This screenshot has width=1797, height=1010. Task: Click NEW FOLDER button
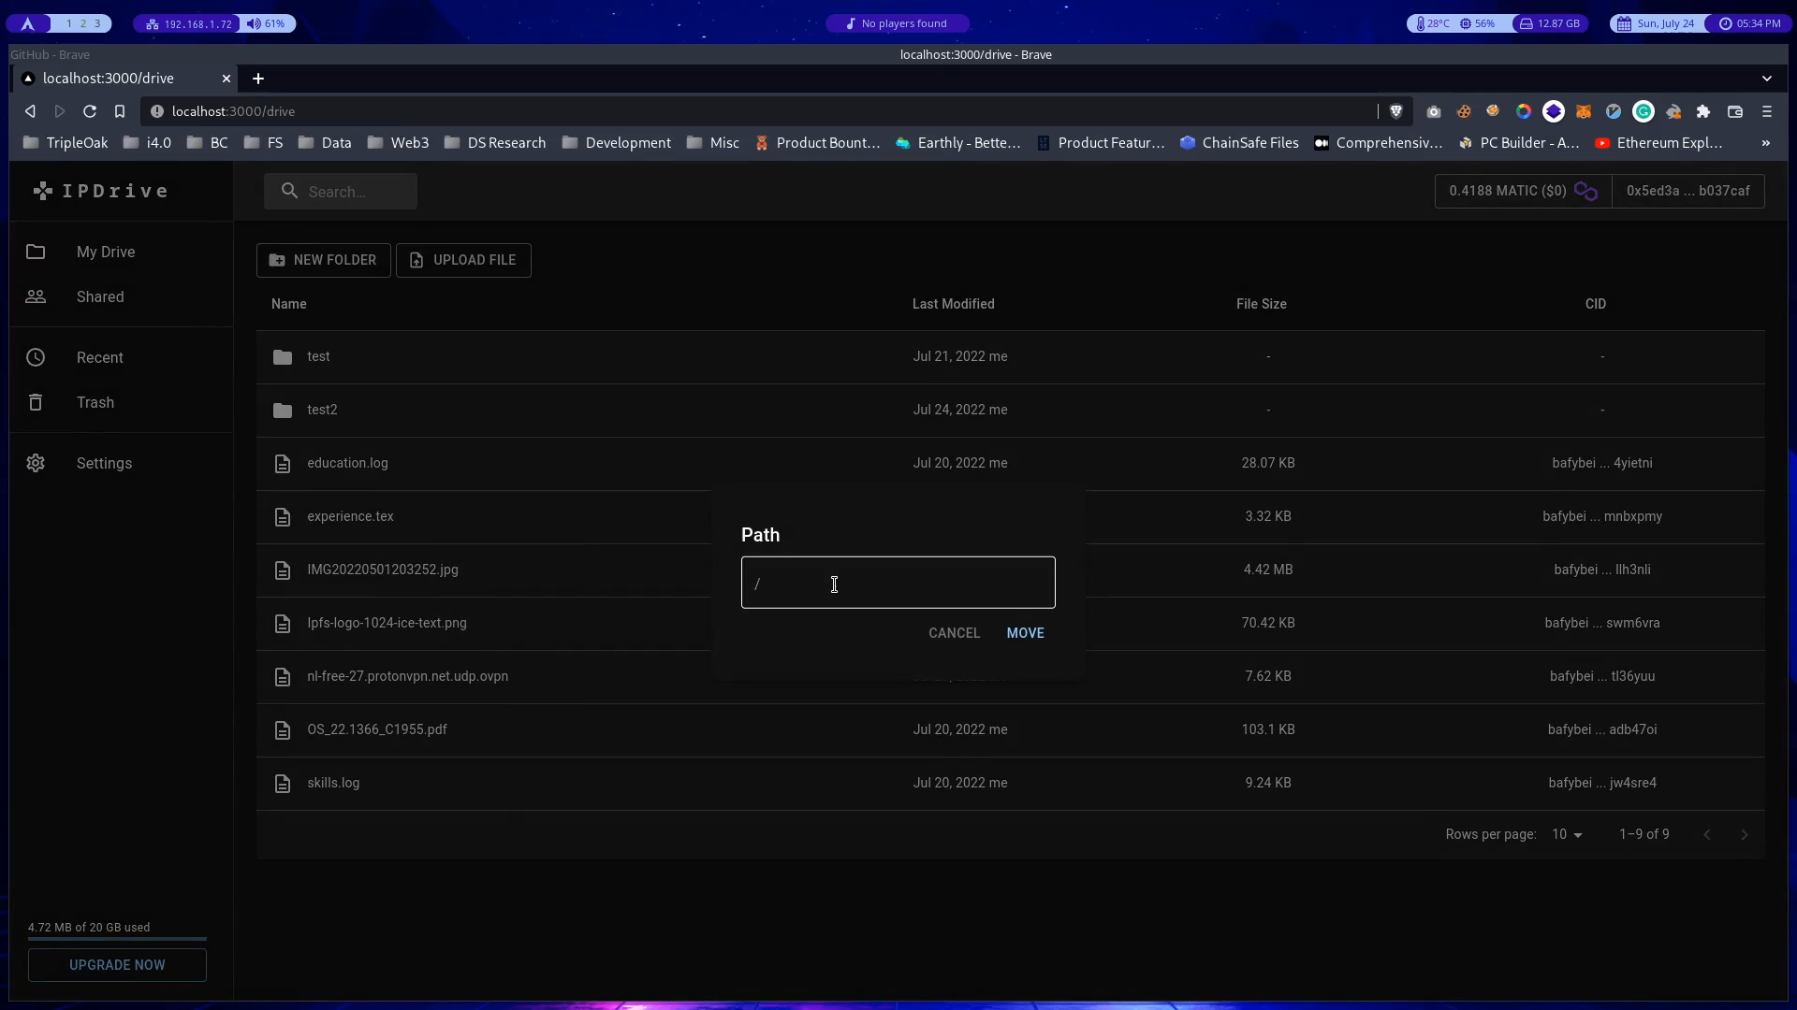tap(323, 260)
